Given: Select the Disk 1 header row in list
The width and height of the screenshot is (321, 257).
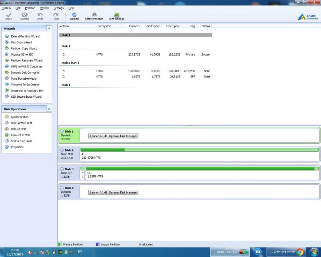Looking at the screenshot, I should [x=135, y=35].
